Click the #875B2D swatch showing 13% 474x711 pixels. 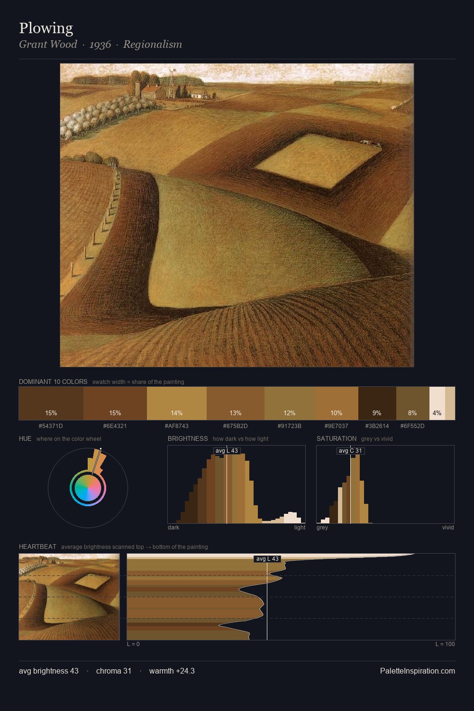click(x=236, y=403)
